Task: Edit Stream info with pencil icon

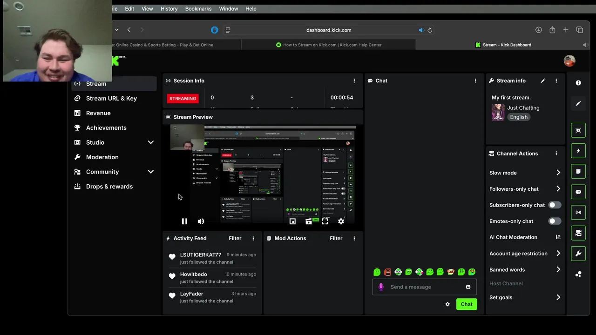Action: click(x=543, y=80)
